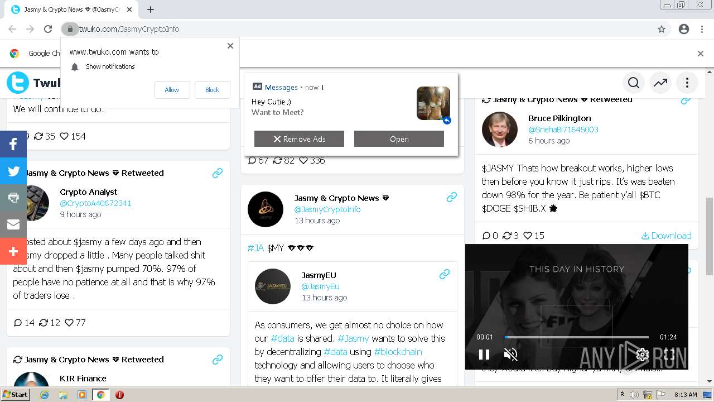Open the Twuko three-dot menu
The height and width of the screenshot is (402, 714).
click(x=687, y=83)
